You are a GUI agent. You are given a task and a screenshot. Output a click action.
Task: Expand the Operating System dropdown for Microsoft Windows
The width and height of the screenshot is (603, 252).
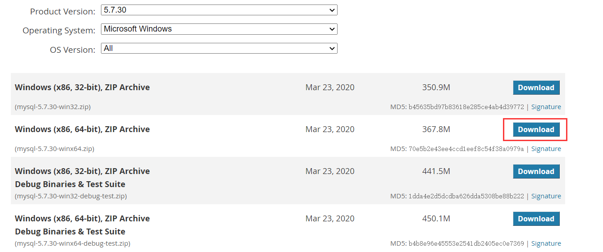[219, 29]
